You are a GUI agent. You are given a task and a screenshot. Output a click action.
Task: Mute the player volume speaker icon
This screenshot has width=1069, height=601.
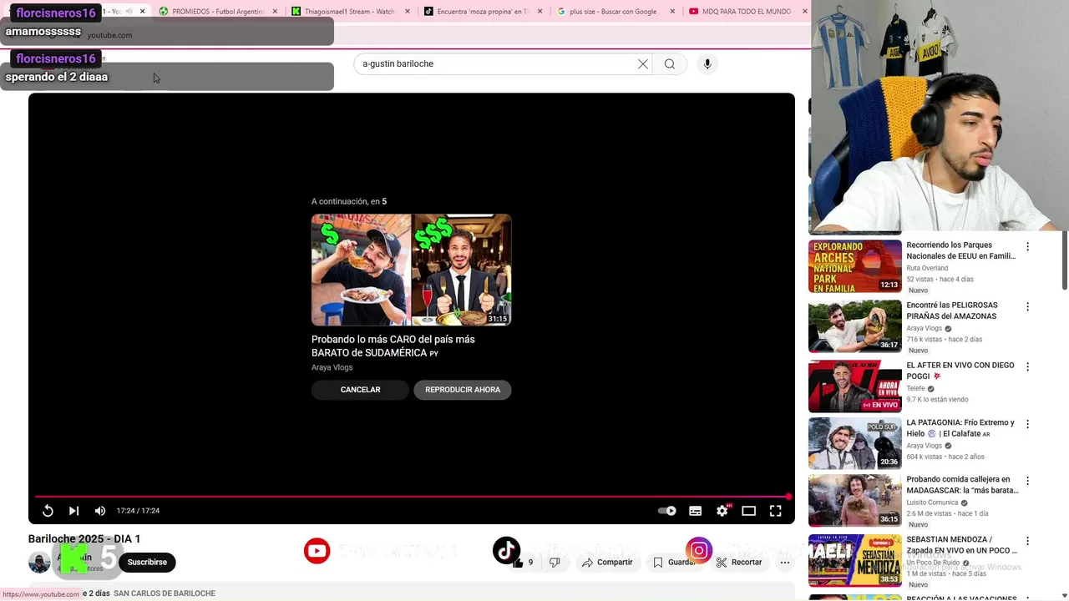coord(100,511)
